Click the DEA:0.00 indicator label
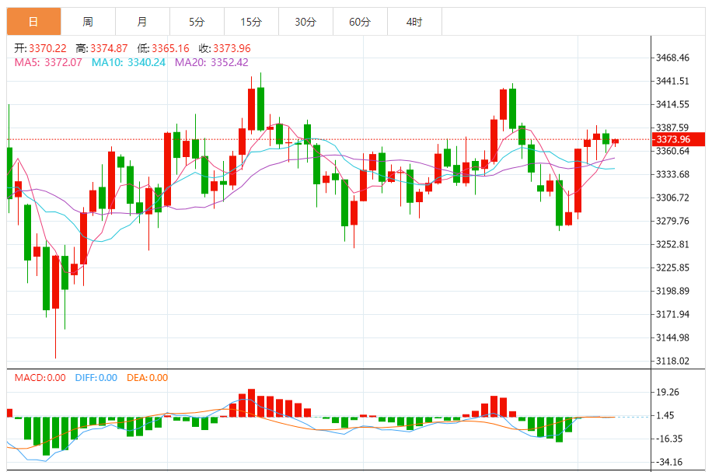Viewport: 712px width, 472px height. click(x=147, y=377)
